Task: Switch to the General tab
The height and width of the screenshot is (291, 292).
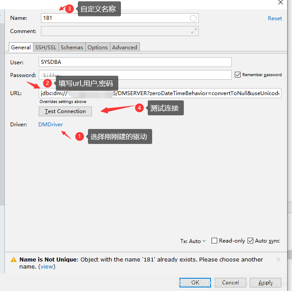Action: coord(21,47)
